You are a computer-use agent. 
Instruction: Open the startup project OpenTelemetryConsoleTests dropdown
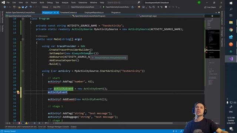click(86, 7)
